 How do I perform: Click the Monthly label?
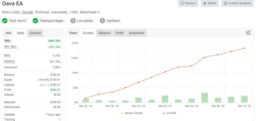(9, 61)
